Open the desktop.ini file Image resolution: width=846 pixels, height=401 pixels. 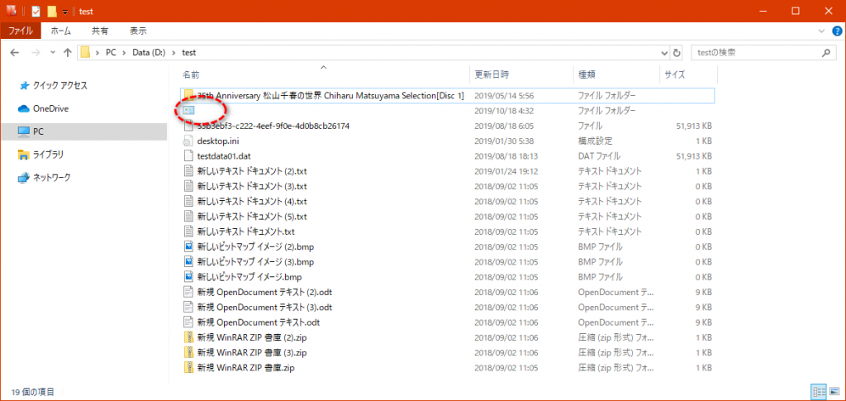[x=219, y=141]
